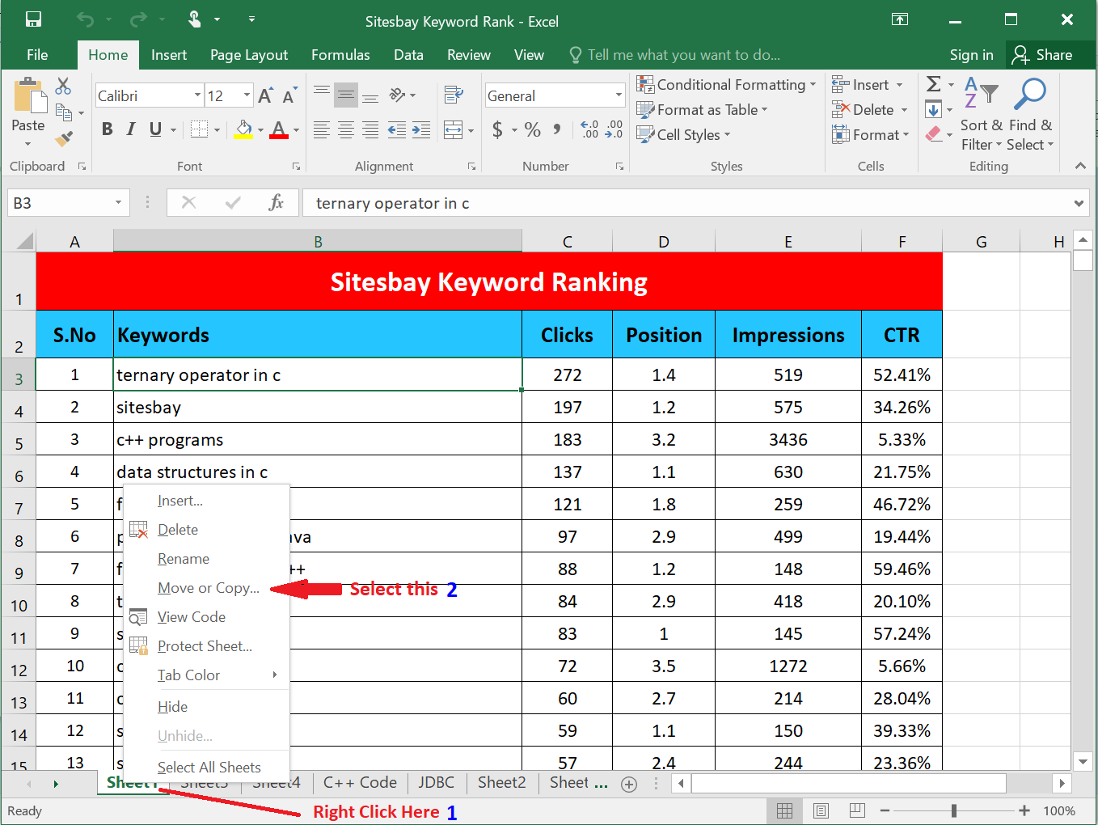Open the font name Calibri dropdown
The width and height of the screenshot is (1098, 825).
(x=197, y=95)
